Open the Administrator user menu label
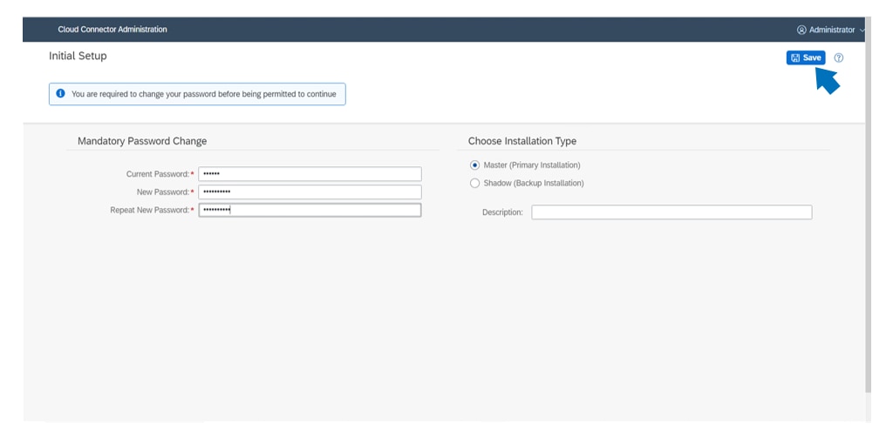This screenshot has width=893, height=437. tap(832, 30)
